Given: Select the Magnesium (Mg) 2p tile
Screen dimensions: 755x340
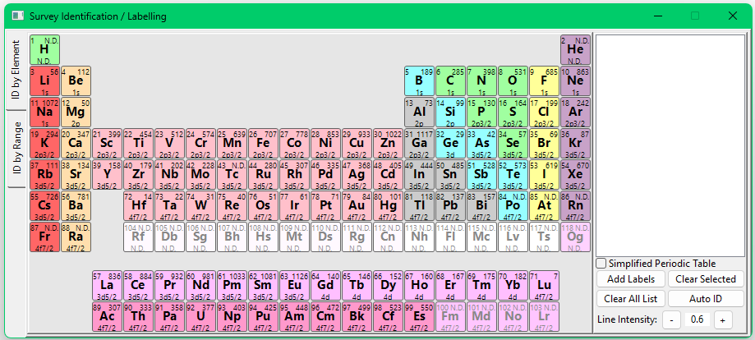Looking at the screenshot, I should [x=76, y=113].
